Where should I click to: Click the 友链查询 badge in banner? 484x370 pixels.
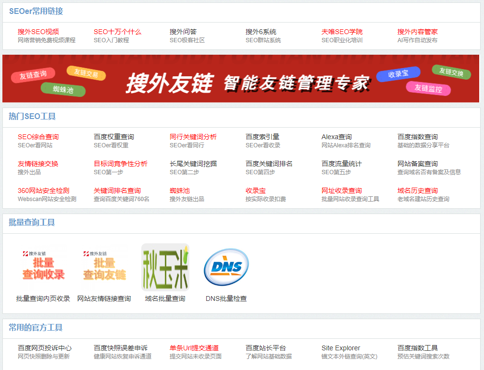pos(33,75)
